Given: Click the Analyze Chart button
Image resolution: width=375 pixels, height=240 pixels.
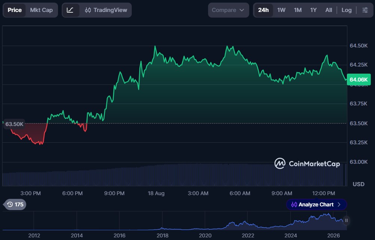Looking at the screenshot, I should [x=316, y=204].
